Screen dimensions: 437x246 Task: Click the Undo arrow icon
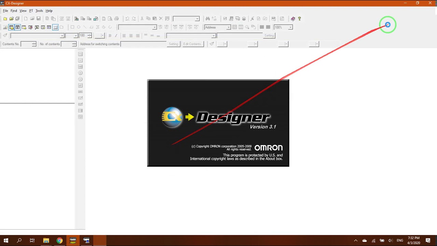point(127,19)
